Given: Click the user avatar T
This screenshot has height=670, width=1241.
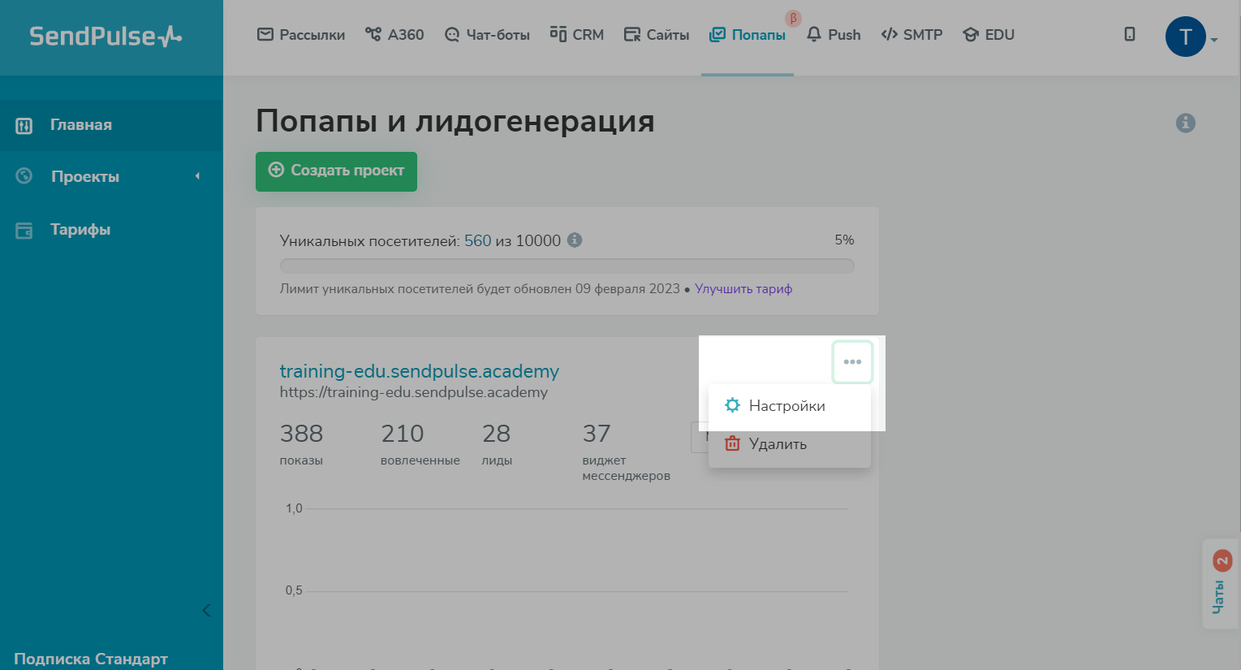Looking at the screenshot, I should click(x=1185, y=37).
